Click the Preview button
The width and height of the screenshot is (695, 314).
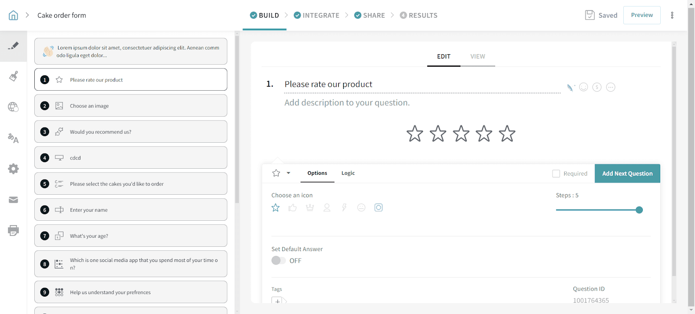(642, 15)
